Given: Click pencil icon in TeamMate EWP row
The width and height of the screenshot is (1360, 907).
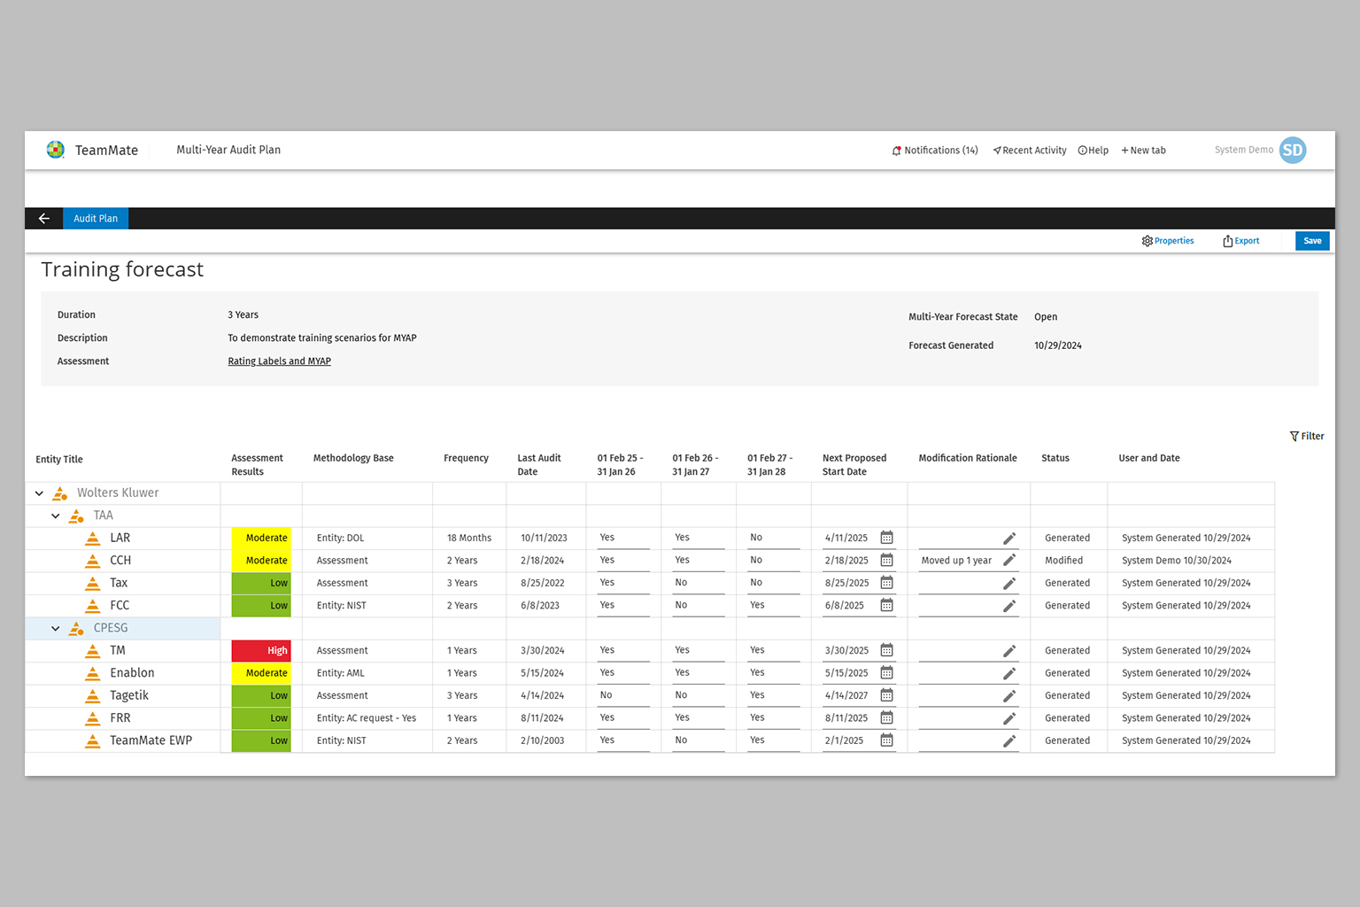Looking at the screenshot, I should [x=1008, y=741].
